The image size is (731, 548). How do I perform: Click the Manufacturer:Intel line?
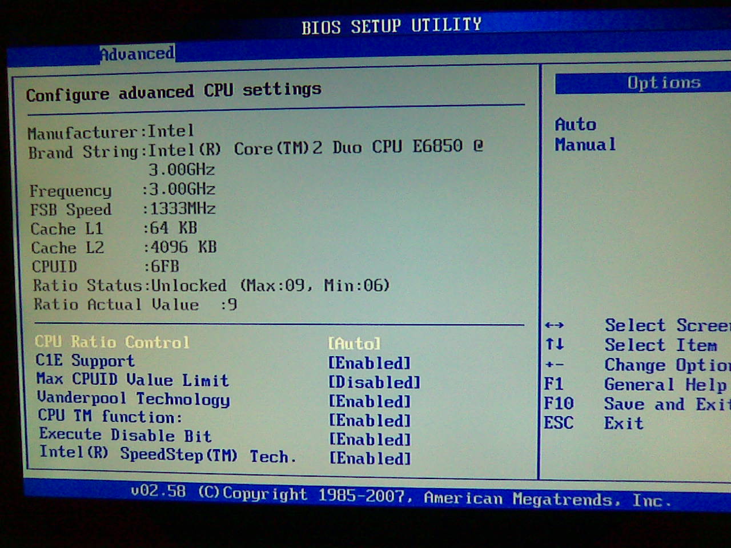[x=111, y=132]
